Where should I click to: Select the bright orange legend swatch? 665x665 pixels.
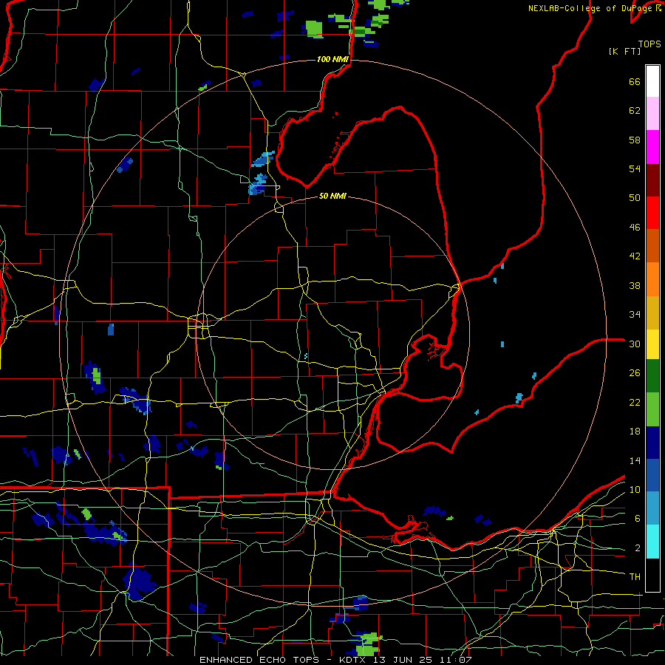click(x=652, y=279)
